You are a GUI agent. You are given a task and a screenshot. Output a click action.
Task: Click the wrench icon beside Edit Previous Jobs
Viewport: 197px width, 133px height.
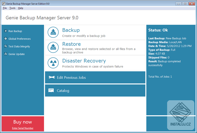click(x=51, y=78)
